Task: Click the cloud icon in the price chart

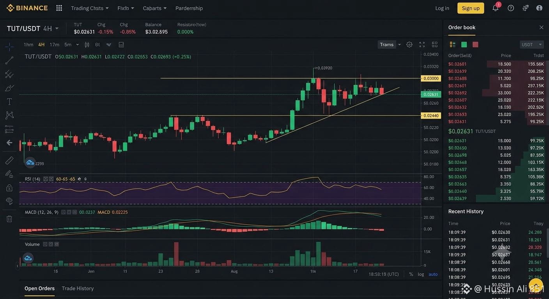Action: point(30,162)
